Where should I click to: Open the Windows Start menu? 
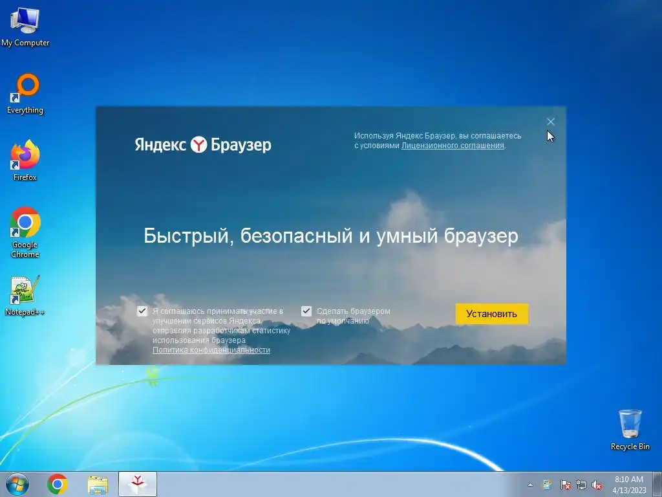(x=17, y=484)
